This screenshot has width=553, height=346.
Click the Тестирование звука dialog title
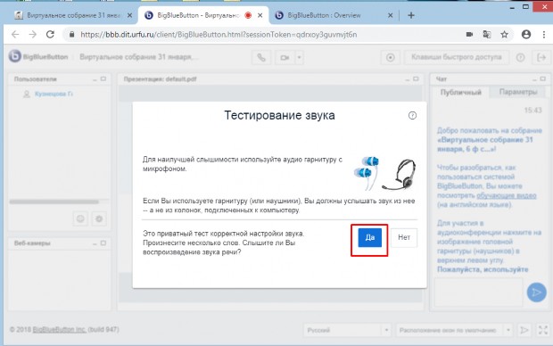[279, 115]
